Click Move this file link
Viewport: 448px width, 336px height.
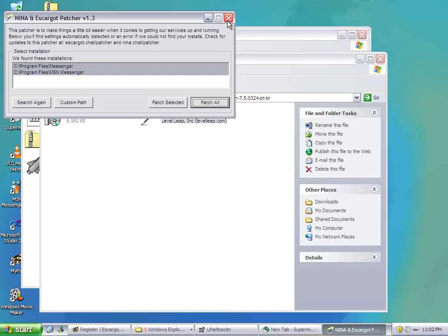329,134
